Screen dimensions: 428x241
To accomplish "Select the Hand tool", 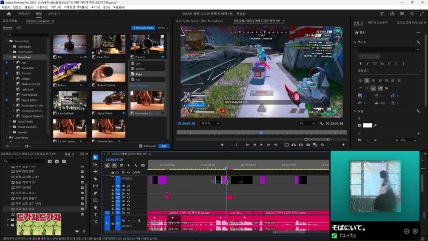I will (95, 207).
